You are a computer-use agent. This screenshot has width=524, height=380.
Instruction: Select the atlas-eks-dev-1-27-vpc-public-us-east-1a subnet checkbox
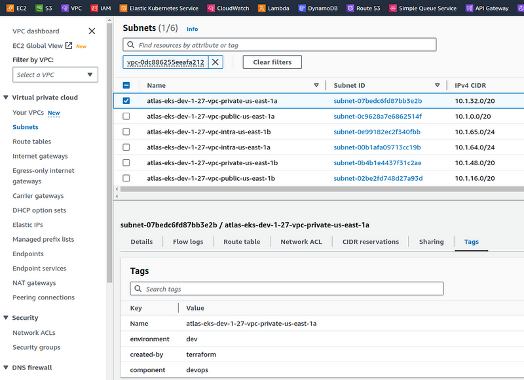[126, 117]
